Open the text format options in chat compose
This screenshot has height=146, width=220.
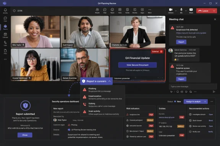171,92
